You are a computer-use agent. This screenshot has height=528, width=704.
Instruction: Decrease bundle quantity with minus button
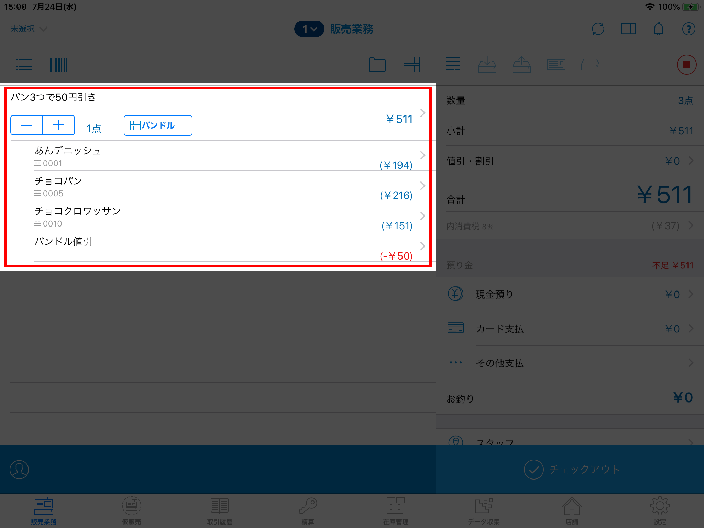(x=26, y=125)
